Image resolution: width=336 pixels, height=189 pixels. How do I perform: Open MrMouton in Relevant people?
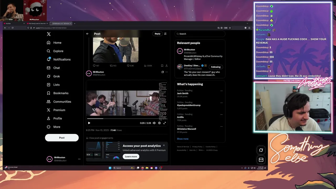(x=200, y=54)
